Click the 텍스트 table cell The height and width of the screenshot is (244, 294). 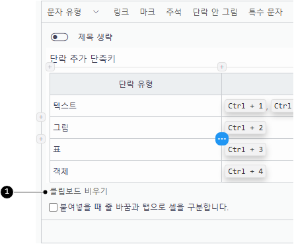[135, 106]
